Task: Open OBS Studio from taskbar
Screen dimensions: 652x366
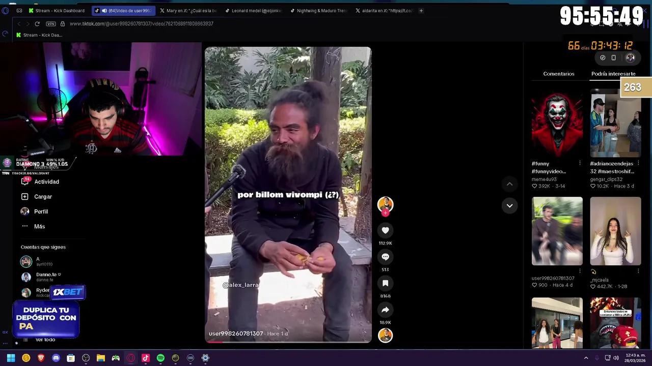Action: 86,358
